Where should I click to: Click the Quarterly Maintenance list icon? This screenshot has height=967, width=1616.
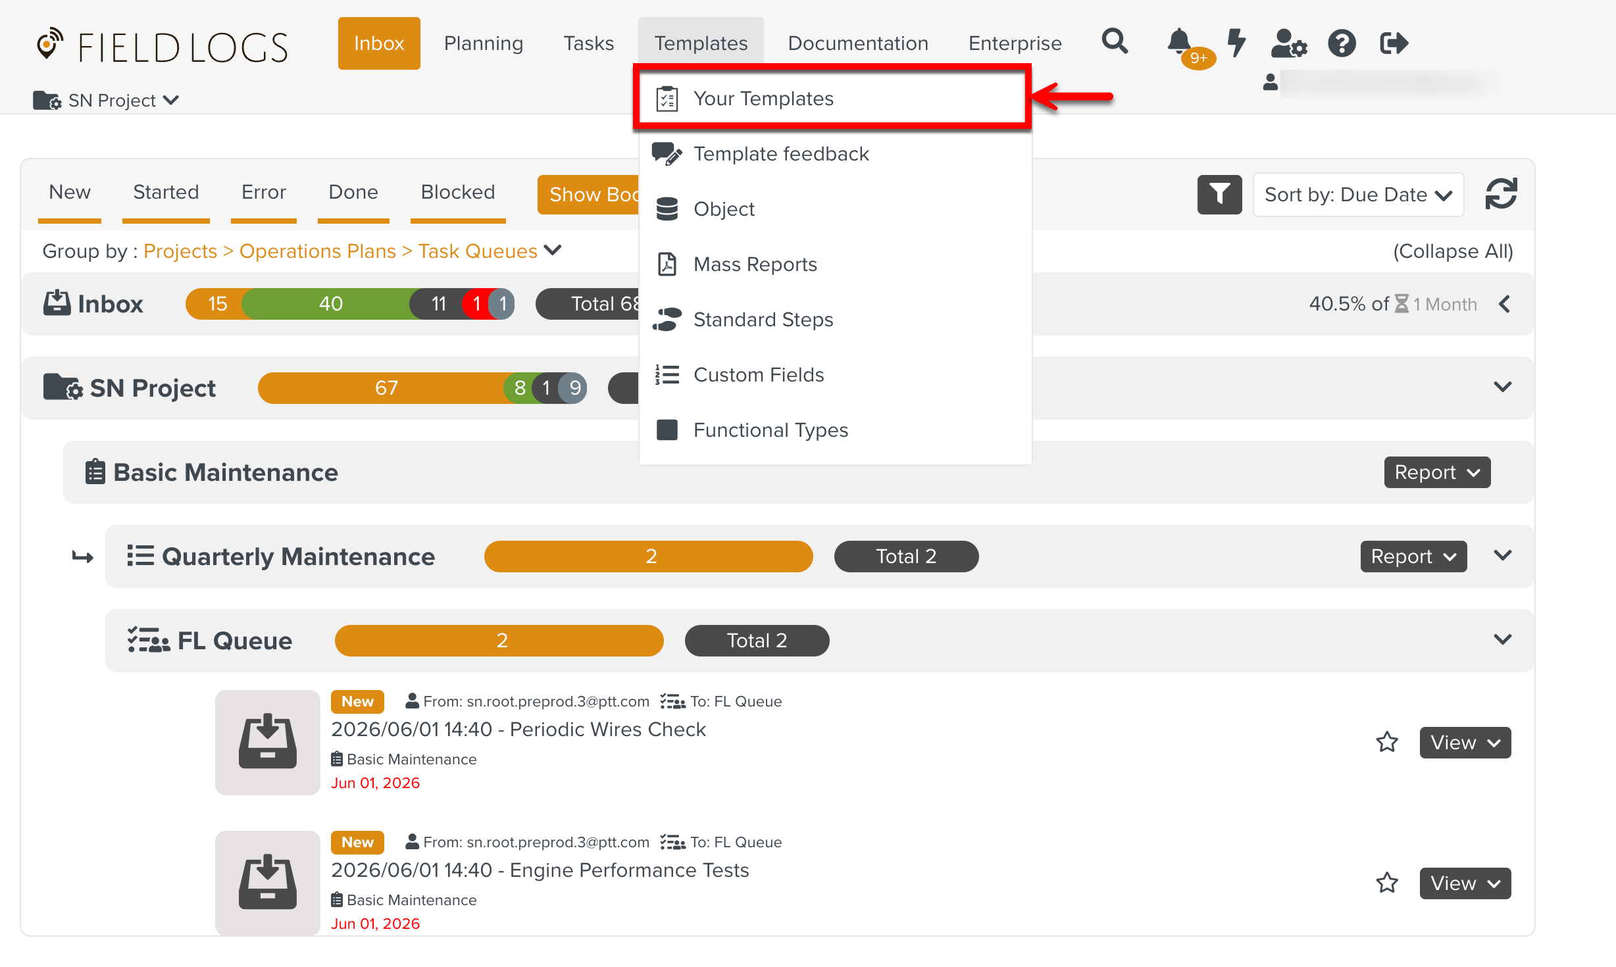(140, 556)
